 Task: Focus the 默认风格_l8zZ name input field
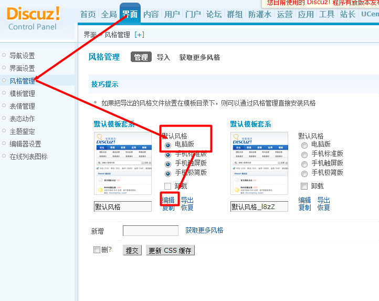pyautogui.click(x=259, y=206)
